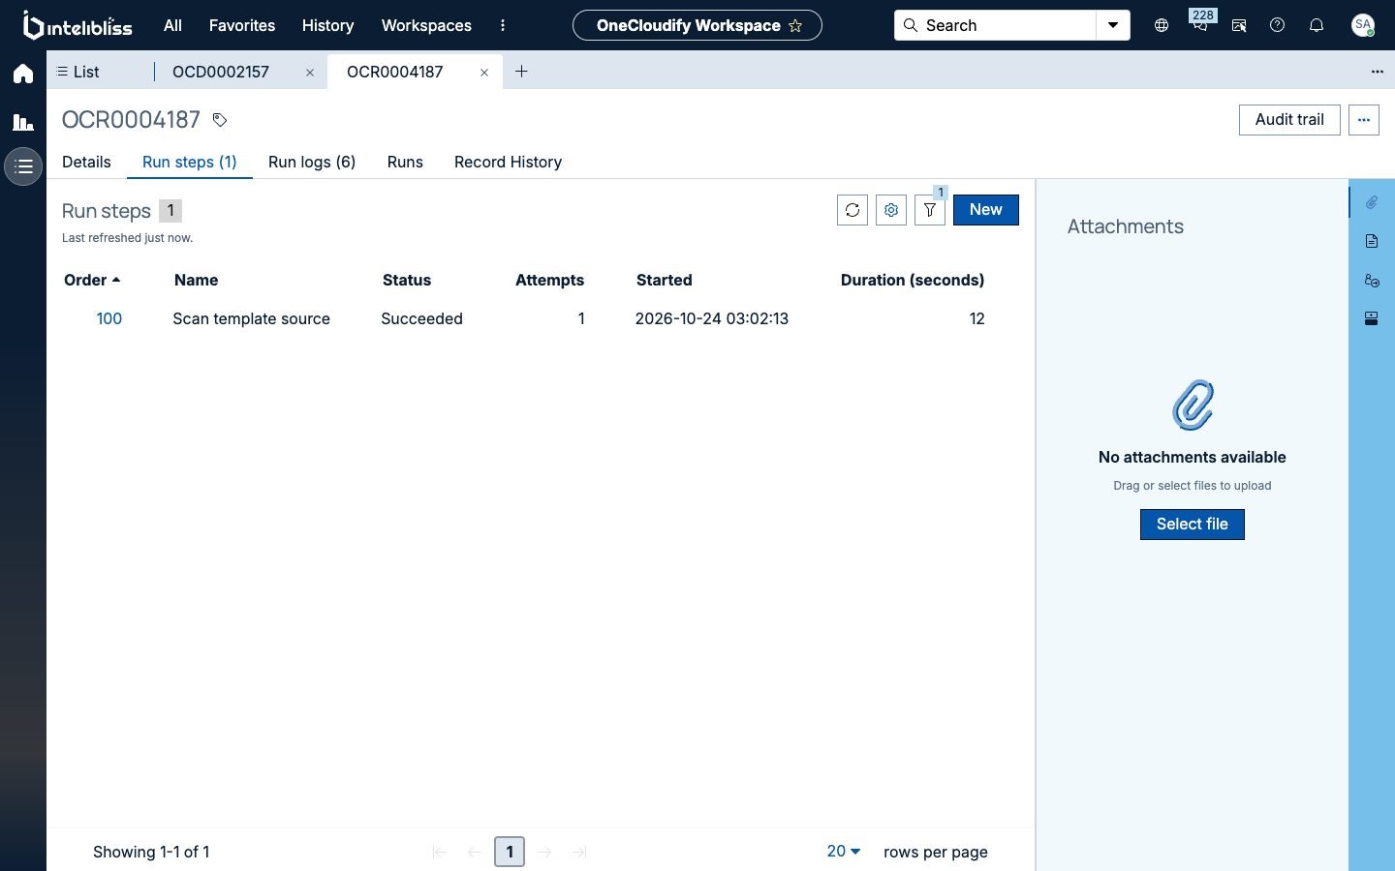Sort by the Status column header

click(x=407, y=280)
